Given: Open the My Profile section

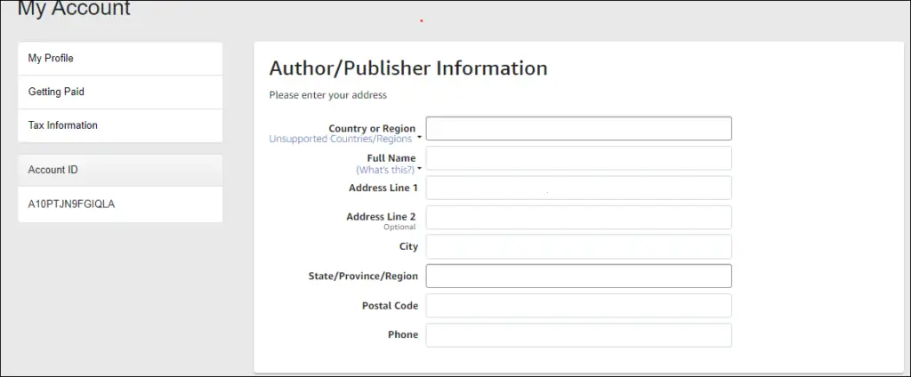Looking at the screenshot, I should tap(120, 59).
